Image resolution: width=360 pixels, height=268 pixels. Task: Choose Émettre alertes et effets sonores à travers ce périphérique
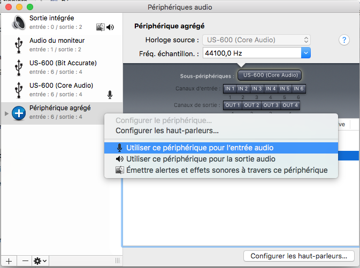pos(221,170)
